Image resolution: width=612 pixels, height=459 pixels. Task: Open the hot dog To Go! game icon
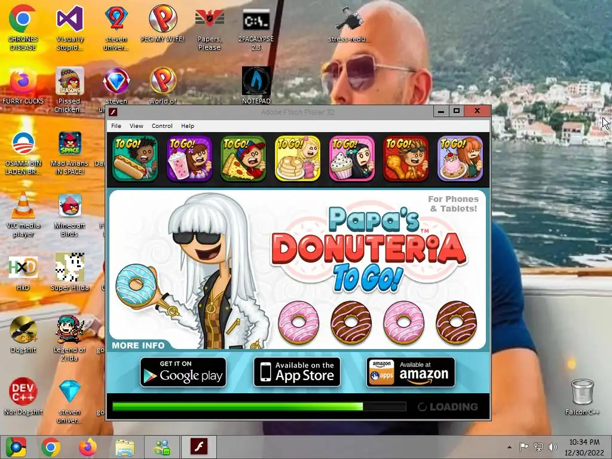click(x=135, y=158)
